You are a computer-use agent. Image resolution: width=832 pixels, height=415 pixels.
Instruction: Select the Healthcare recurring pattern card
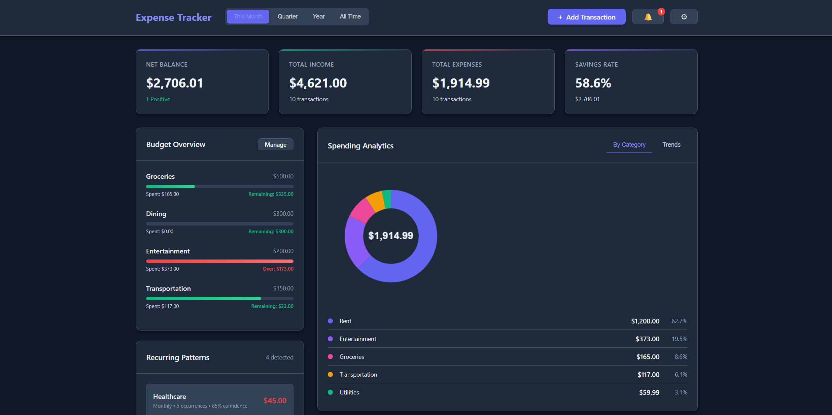[219, 400]
